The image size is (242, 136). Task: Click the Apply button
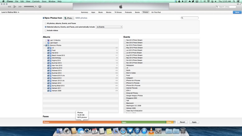click(x=194, y=122)
